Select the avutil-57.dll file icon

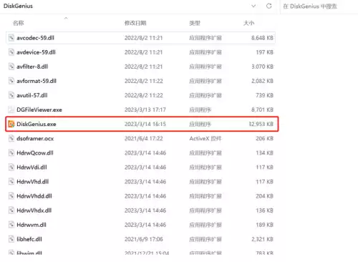tap(11, 95)
